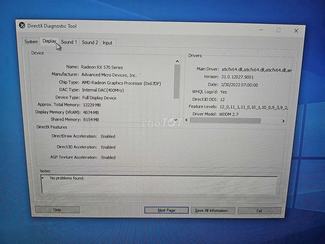Click shared memory value 8154 MB
This screenshot has width=325, height=244.
91,120
